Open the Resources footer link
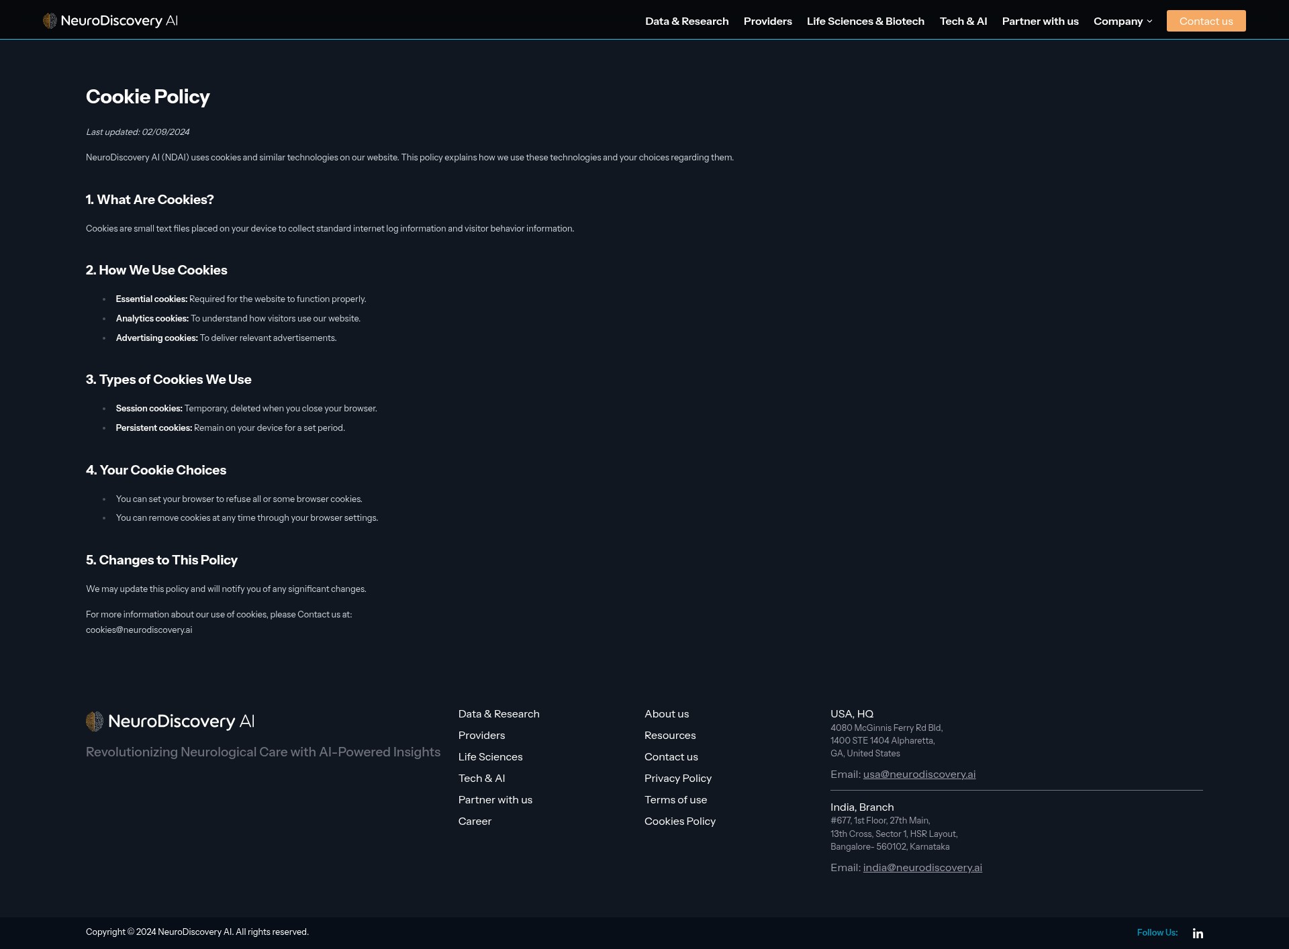 (x=670, y=736)
